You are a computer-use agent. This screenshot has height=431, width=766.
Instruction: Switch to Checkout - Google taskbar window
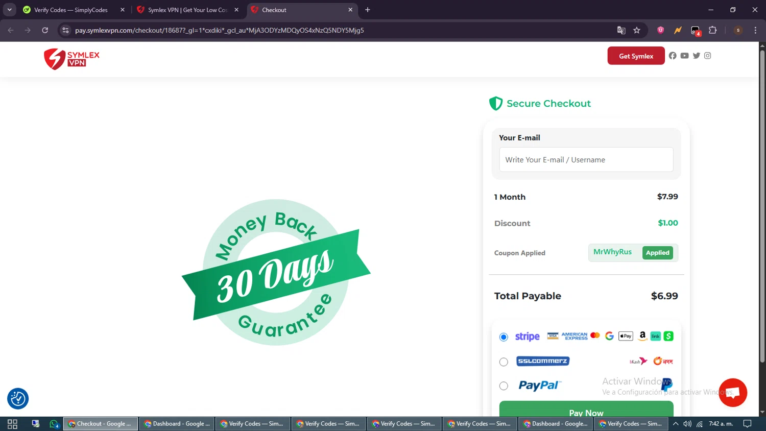pos(101,424)
